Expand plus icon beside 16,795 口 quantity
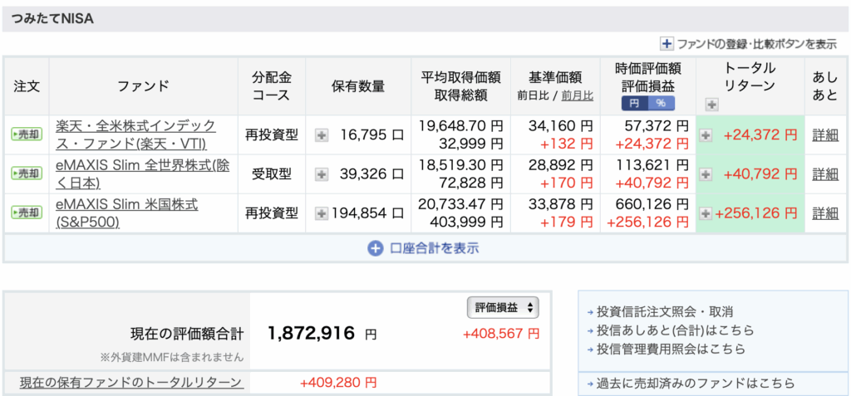 322,135
